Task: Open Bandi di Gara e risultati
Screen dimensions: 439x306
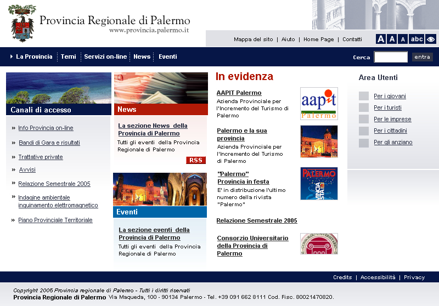Action: (x=49, y=143)
